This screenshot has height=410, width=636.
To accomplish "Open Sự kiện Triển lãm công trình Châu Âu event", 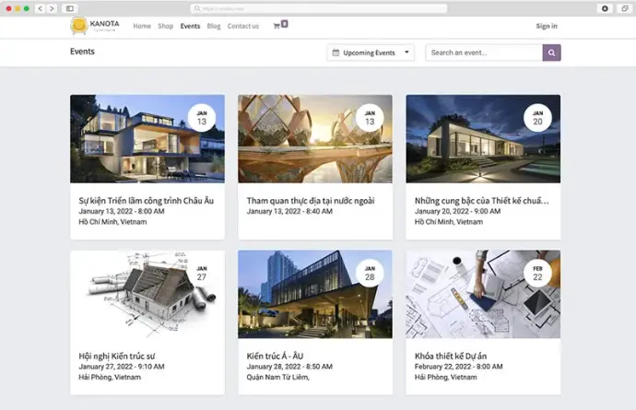I will coord(146,200).
